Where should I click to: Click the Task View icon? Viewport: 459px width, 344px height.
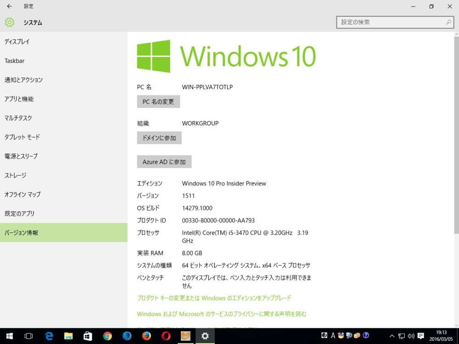coord(28,336)
